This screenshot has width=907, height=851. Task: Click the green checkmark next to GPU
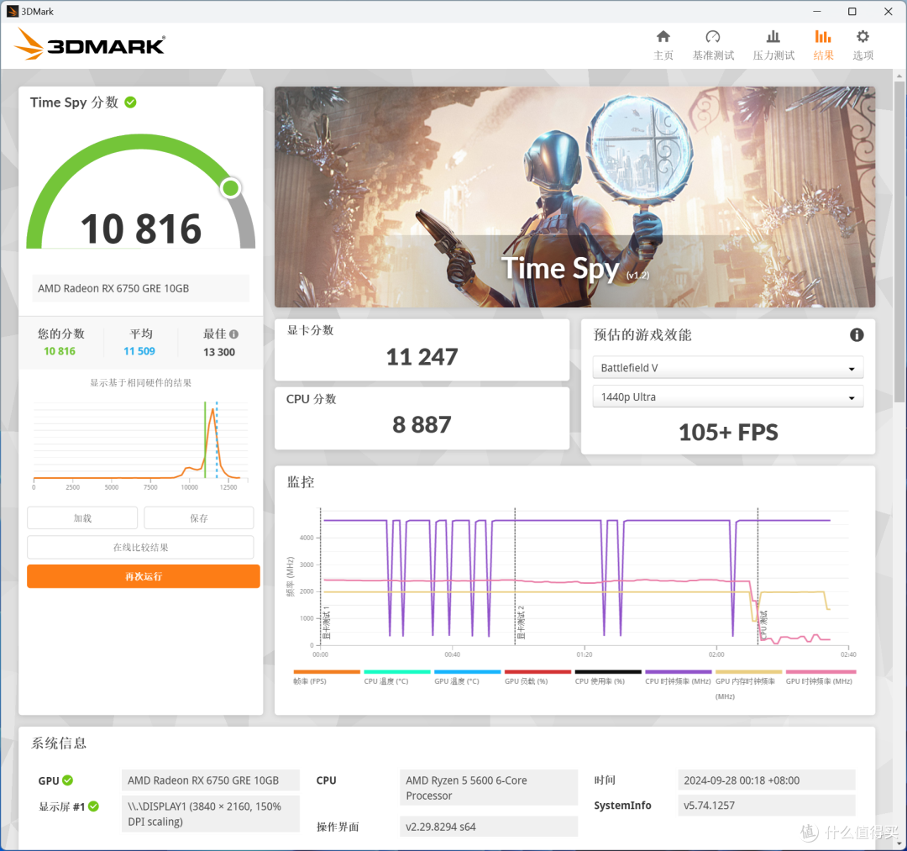(x=68, y=780)
